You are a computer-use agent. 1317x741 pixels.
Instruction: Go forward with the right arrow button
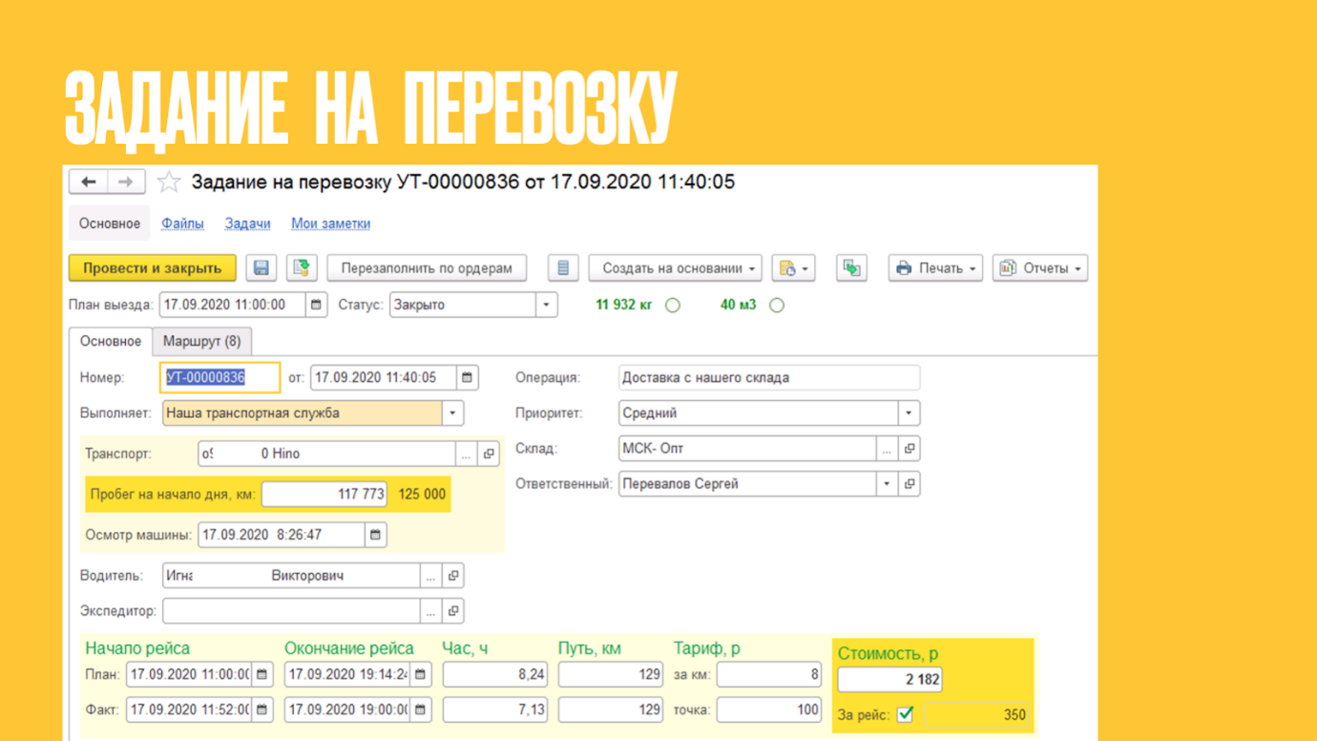click(x=126, y=181)
